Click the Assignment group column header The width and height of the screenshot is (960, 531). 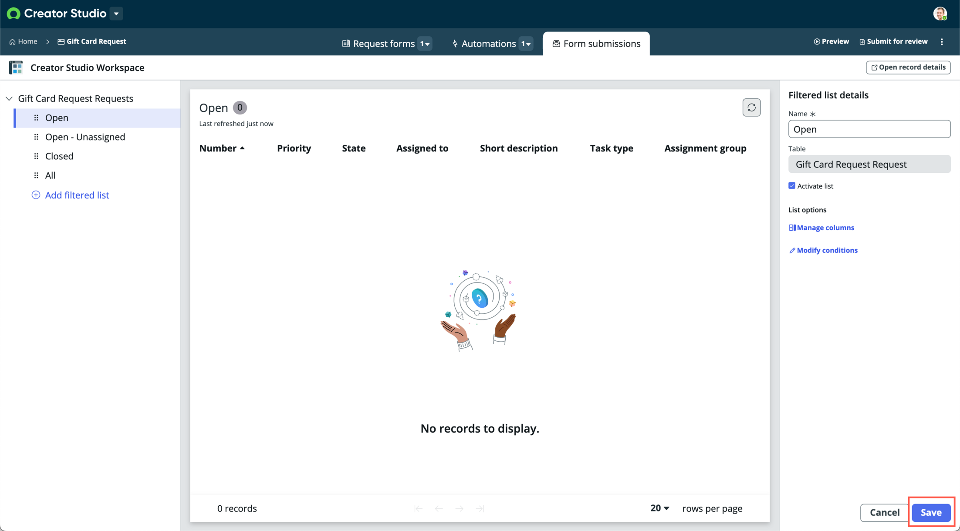pos(705,148)
